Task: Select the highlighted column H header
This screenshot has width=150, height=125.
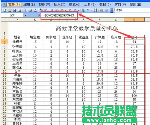Action: [x=134, y=20]
